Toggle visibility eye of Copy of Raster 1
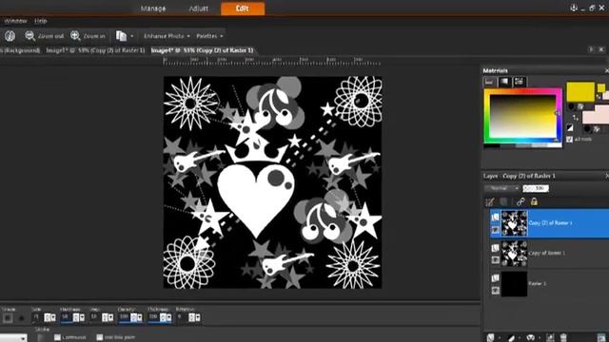Viewport: 609px width, 342px height. pos(495,260)
